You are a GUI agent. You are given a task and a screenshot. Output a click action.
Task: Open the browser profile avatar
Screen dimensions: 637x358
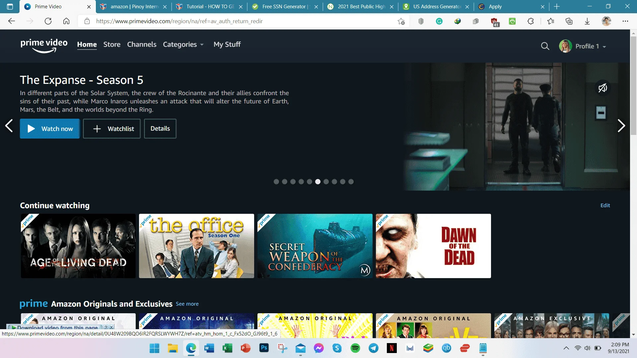[x=606, y=21]
